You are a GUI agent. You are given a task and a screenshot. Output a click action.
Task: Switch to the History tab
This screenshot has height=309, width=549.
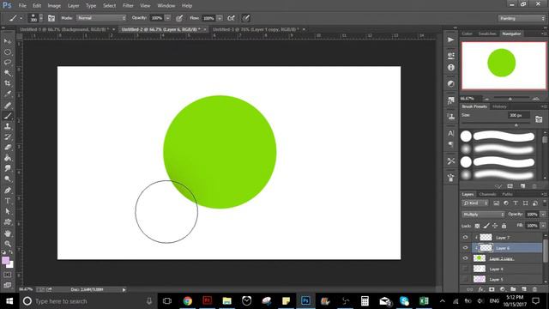(499, 106)
